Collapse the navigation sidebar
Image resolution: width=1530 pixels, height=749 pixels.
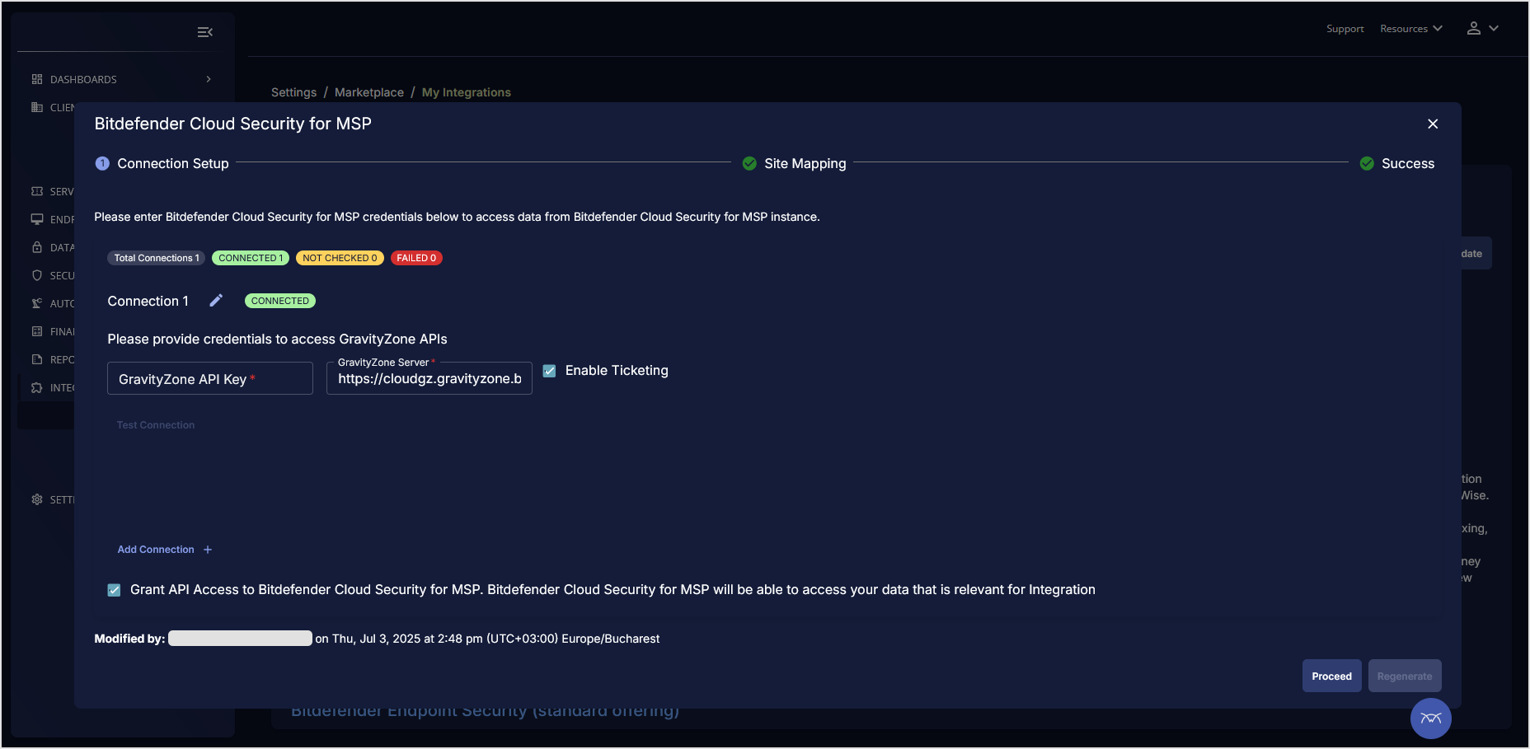[x=204, y=31]
